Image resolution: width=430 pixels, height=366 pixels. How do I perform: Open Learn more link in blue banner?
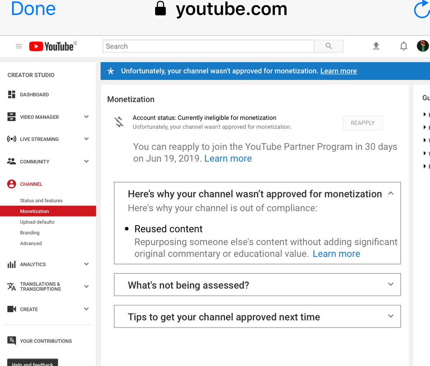339,71
